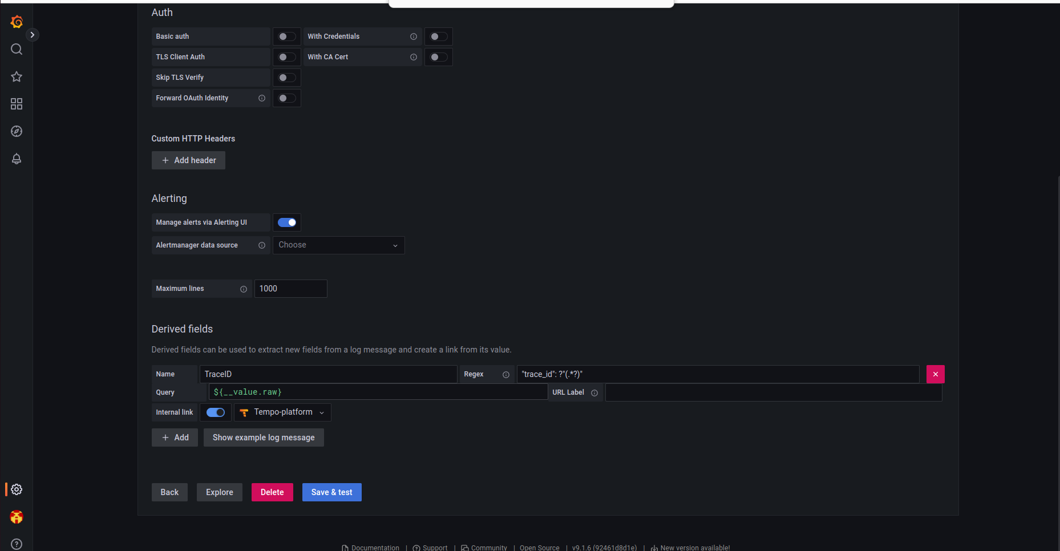Open the Alerting bell icon
The image size is (1060, 551).
(x=17, y=159)
